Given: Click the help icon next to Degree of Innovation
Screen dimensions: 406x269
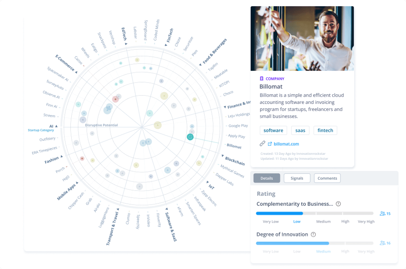Looking at the screenshot, I should (x=314, y=235).
